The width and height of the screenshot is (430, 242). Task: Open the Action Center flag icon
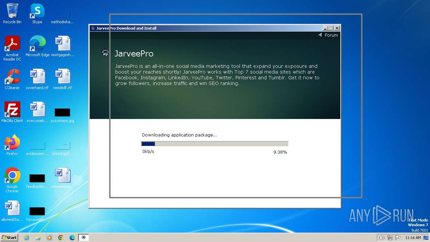pos(398,238)
